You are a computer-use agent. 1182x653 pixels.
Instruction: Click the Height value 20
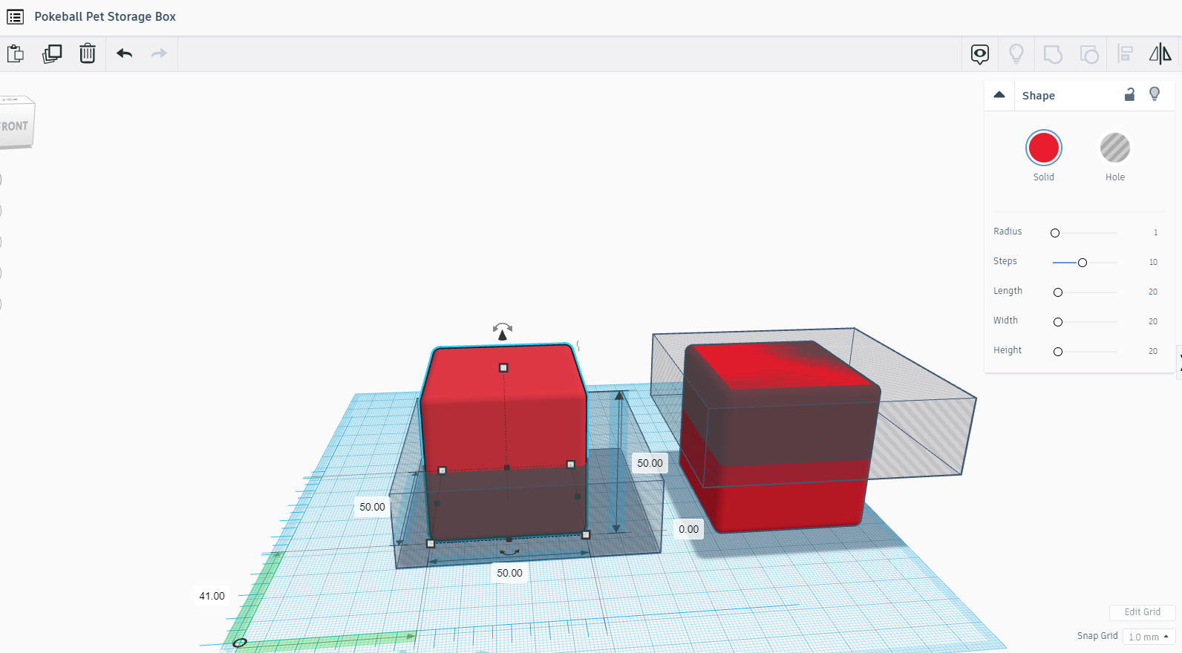click(1153, 352)
